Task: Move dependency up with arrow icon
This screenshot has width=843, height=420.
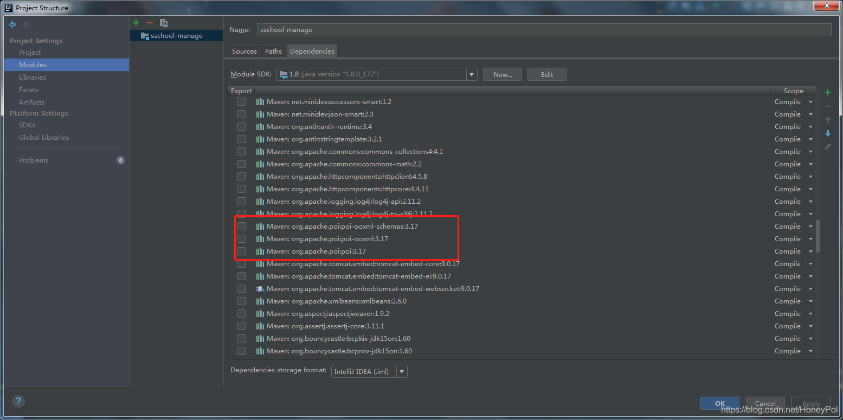Action: [828, 120]
